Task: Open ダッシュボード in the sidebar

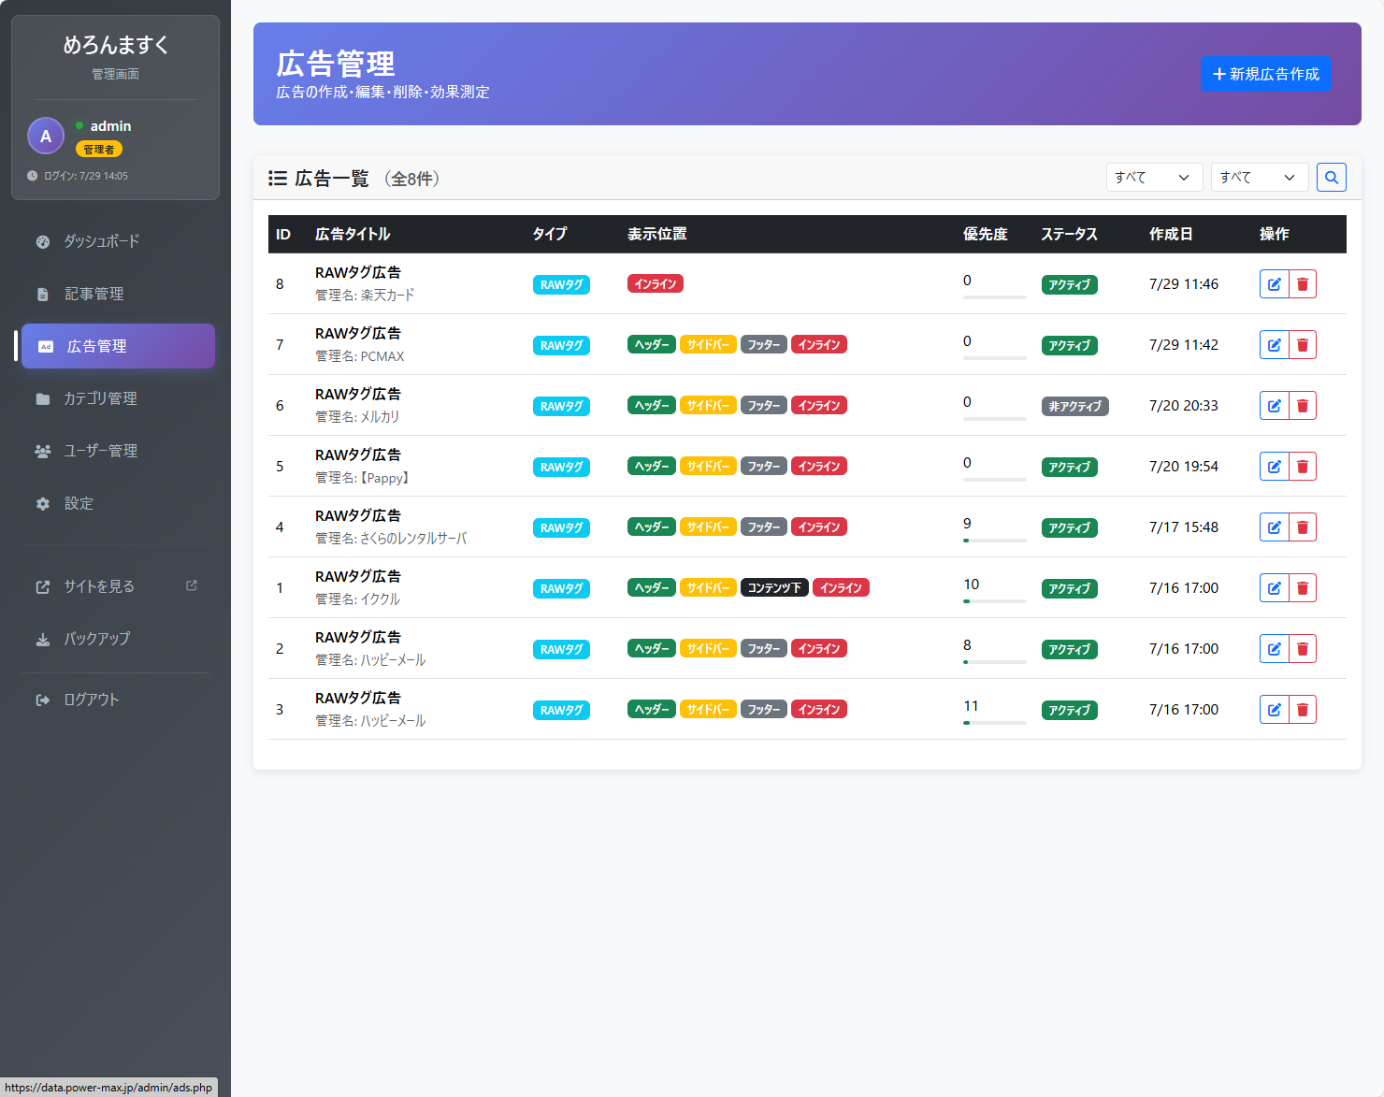Action: [x=101, y=241]
